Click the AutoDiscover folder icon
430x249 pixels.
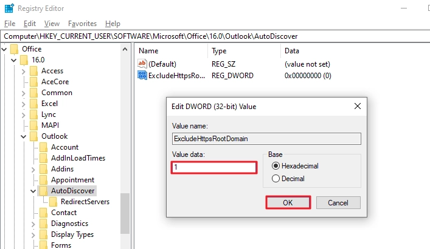(x=44, y=191)
